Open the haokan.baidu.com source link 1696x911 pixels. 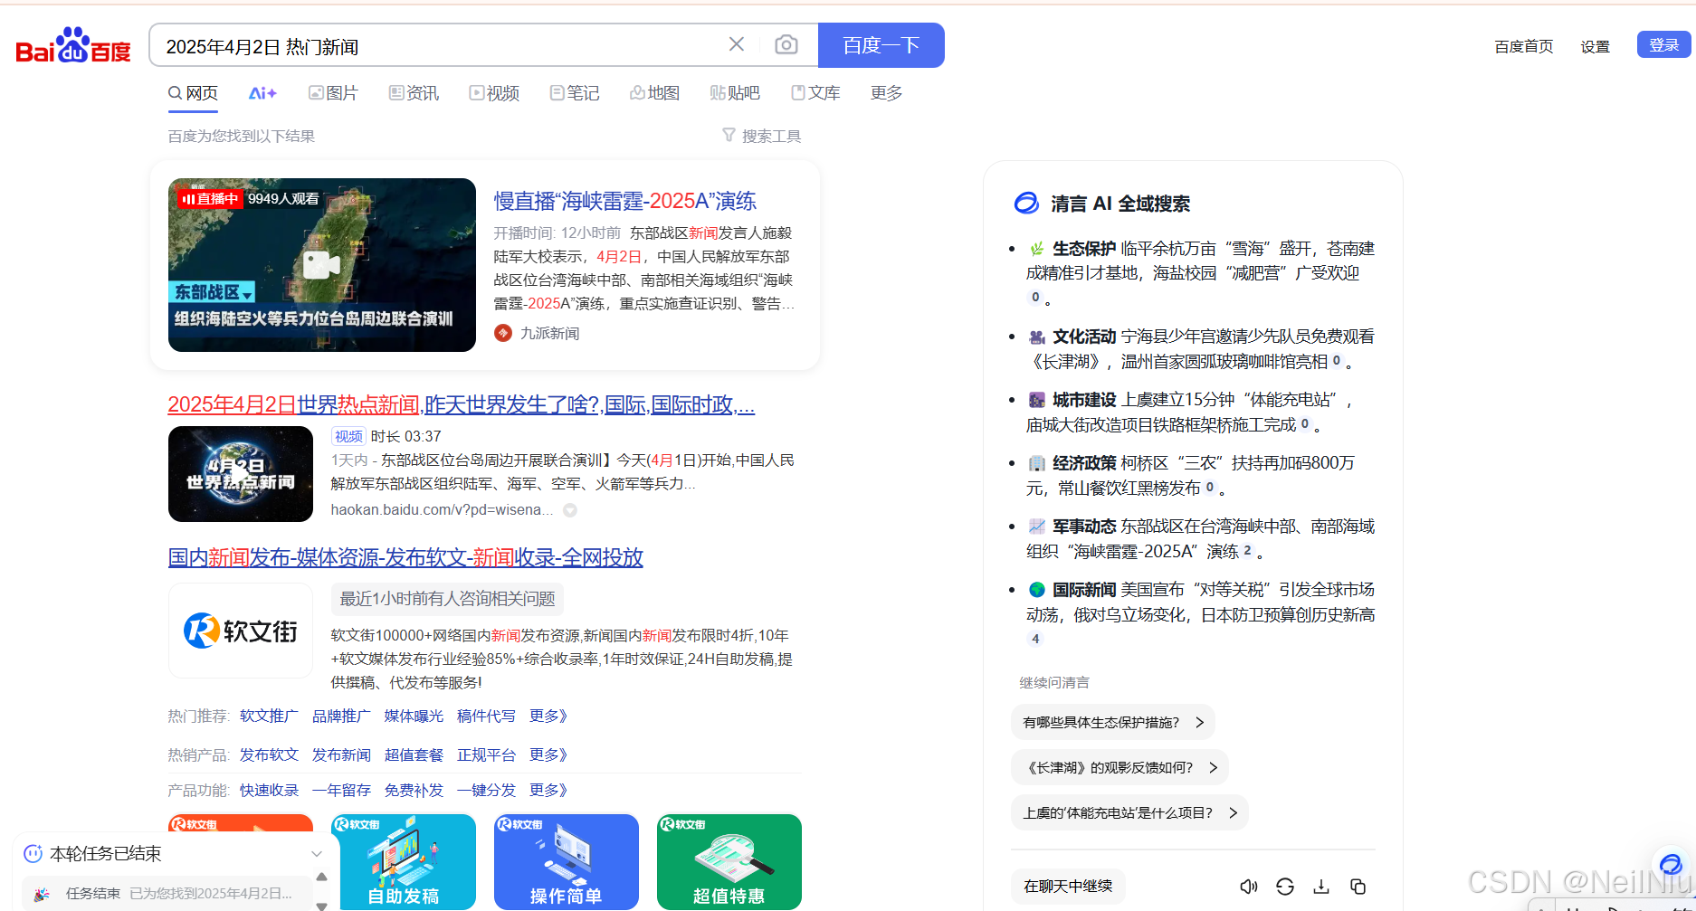point(442,509)
